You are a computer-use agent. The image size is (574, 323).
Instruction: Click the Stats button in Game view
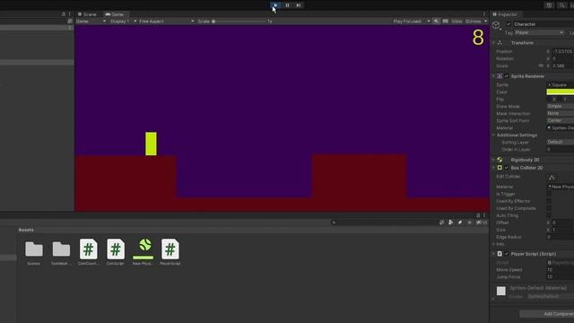[x=457, y=22]
